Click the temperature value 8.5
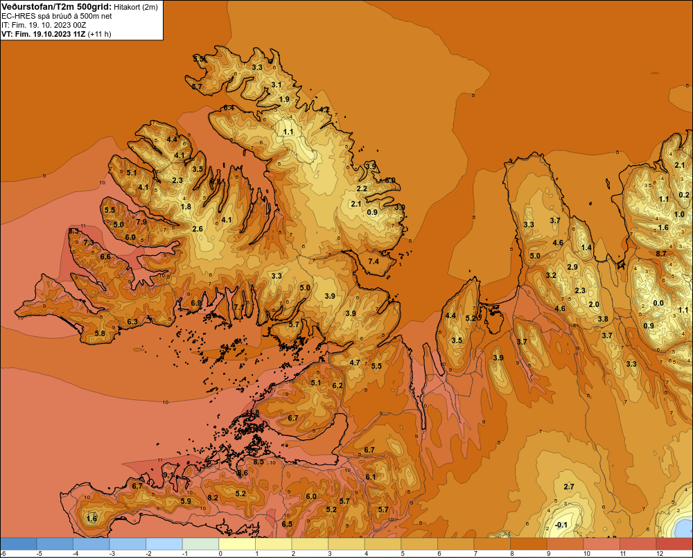The width and height of the screenshot is (693, 558). pyautogui.click(x=258, y=462)
